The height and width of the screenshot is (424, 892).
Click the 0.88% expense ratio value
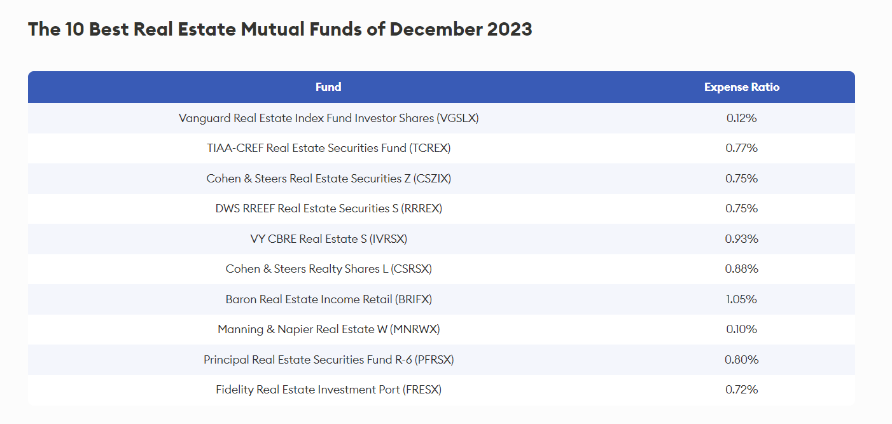742,269
